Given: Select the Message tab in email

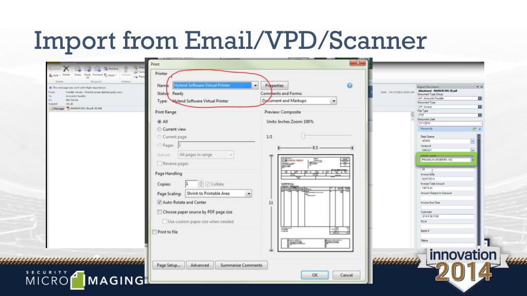Looking at the screenshot, I should tap(57, 108).
